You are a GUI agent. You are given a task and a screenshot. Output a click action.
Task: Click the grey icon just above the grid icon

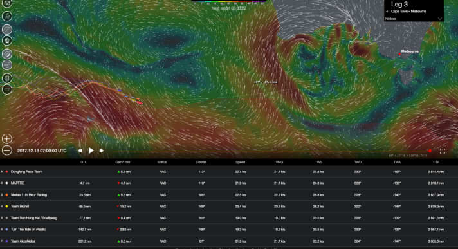pos(7,65)
